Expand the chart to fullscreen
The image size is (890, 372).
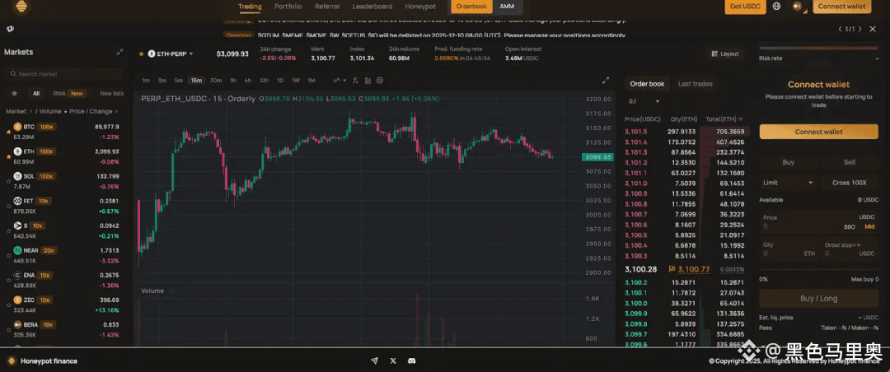click(x=606, y=81)
